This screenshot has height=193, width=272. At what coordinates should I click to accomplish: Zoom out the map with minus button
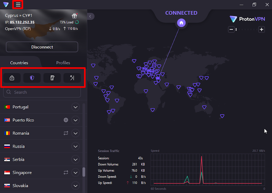pos(231,30)
